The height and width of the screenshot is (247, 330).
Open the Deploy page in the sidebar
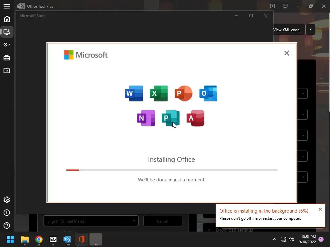point(7,32)
